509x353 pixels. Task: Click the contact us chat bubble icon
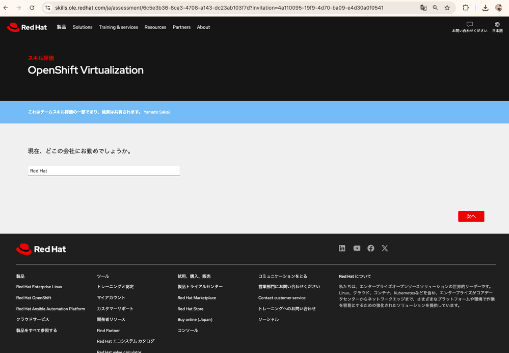(x=469, y=24)
